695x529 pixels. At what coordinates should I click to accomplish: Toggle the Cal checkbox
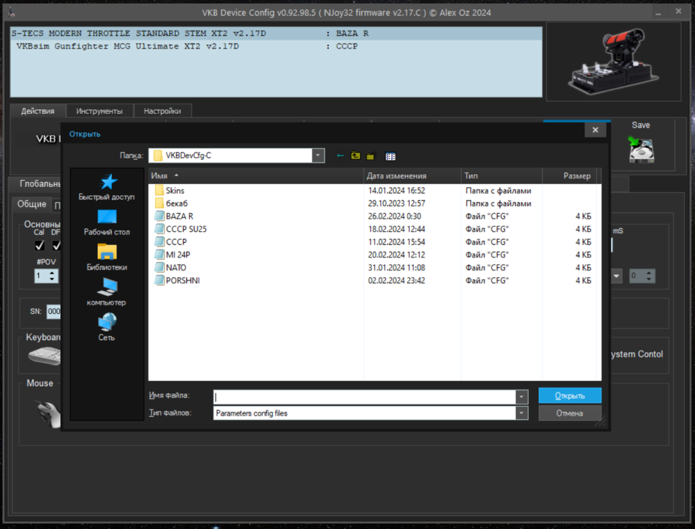pos(40,245)
